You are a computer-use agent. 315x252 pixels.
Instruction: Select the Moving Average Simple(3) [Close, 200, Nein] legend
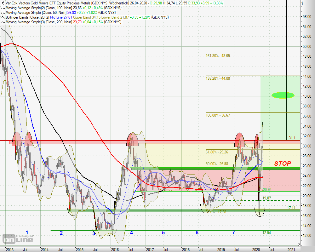pyautogui.click(x=39, y=22)
